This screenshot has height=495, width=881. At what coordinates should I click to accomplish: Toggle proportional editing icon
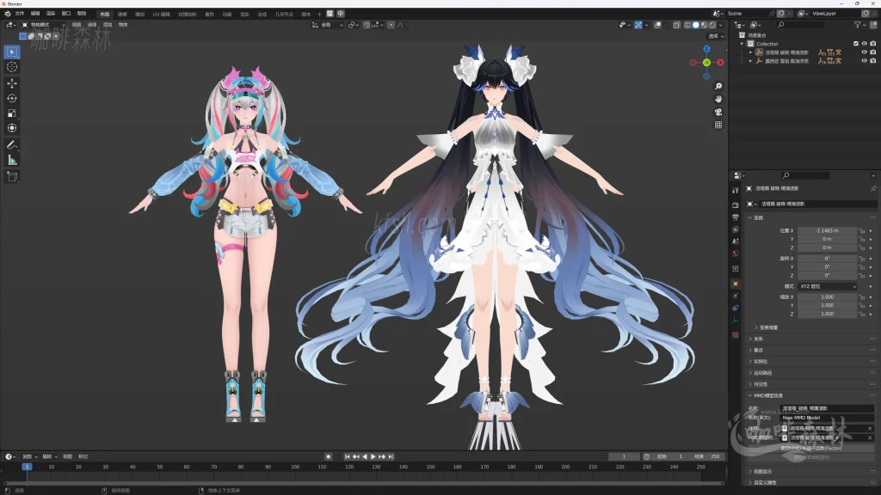[x=391, y=25]
